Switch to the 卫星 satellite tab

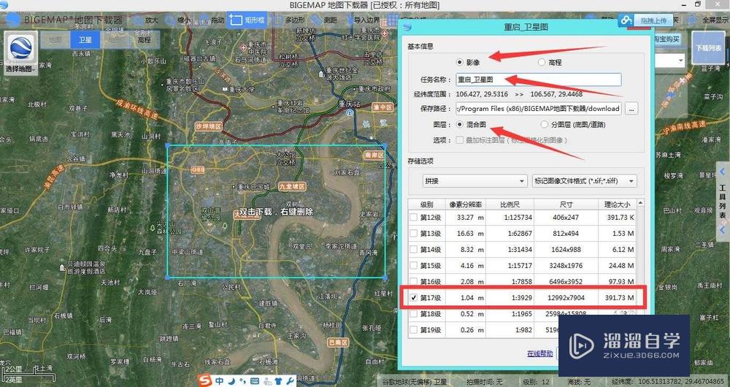[85, 40]
